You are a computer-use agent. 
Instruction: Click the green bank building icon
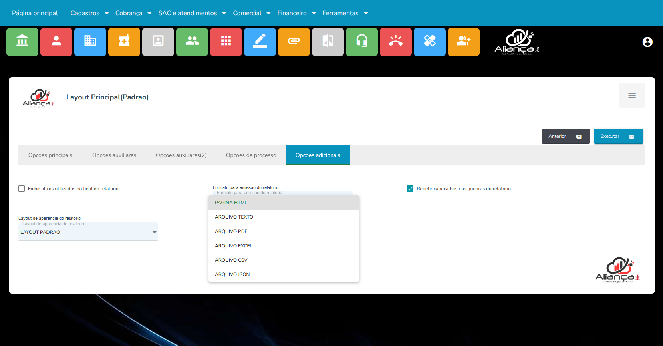pyautogui.click(x=22, y=42)
